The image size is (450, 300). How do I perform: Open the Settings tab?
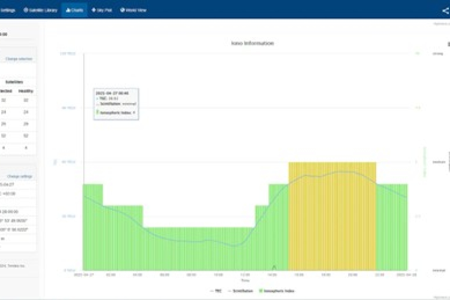point(7,10)
